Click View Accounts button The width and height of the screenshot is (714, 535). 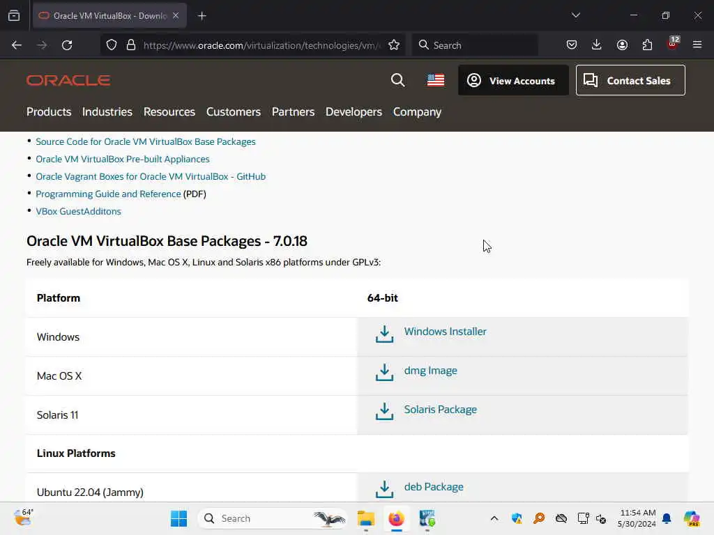[x=513, y=81]
